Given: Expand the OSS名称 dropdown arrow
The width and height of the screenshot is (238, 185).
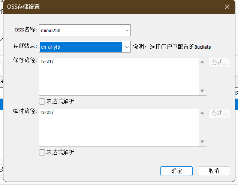Looking at the screenshot, I should [126, 30].
